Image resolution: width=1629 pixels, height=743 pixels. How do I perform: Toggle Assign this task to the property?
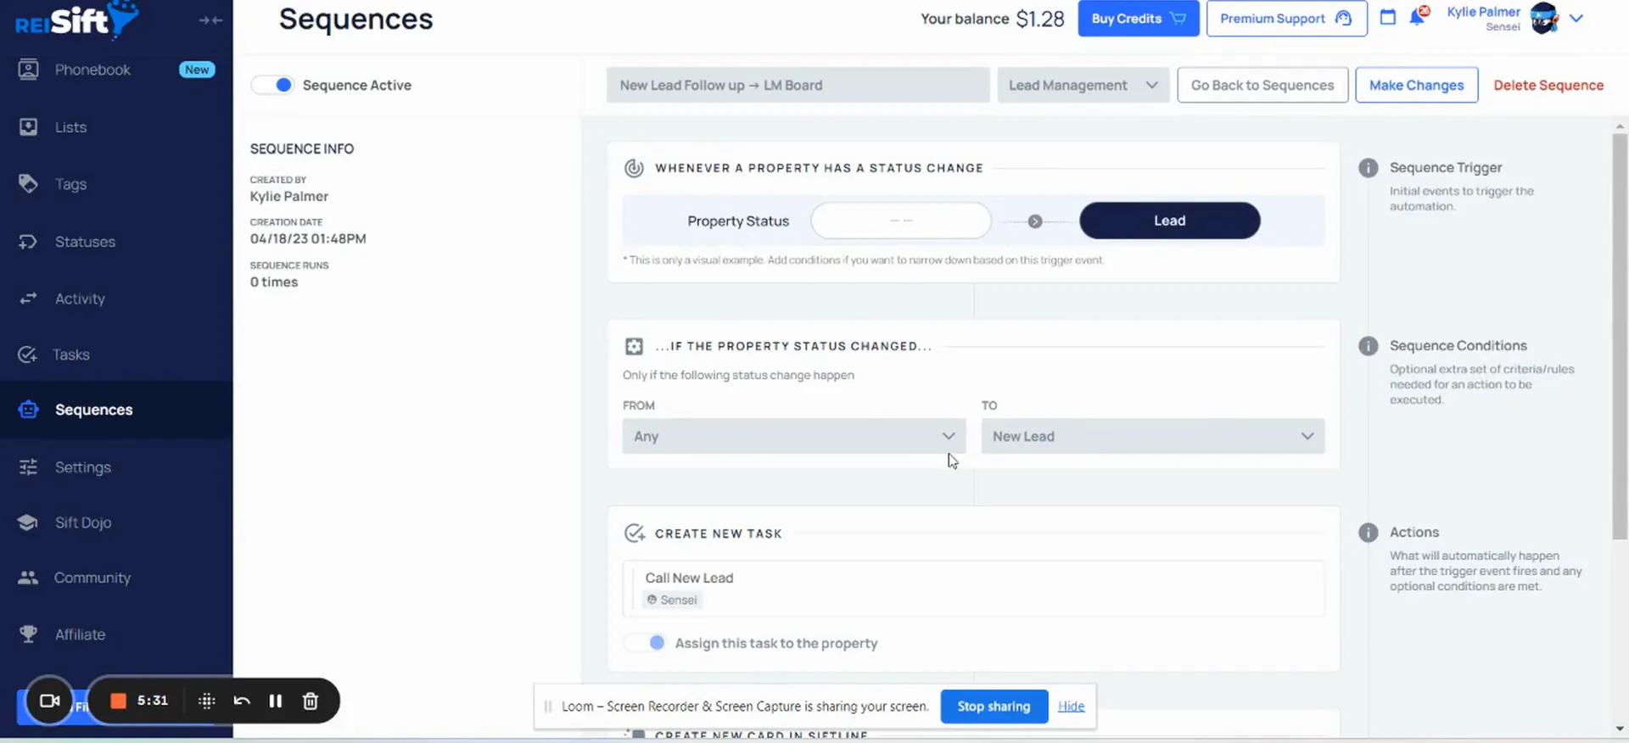tap(645, 643)
